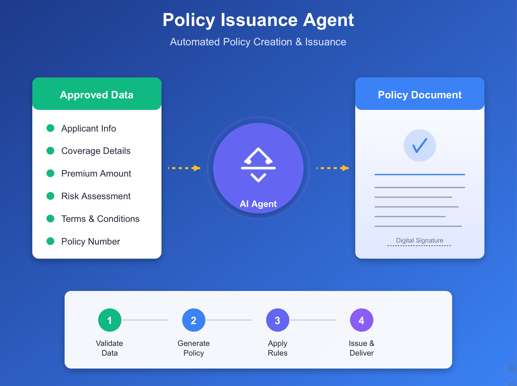The height and width of the screenshot is (386, 517).
Task: Click the Generate Policy step label
Action: point(193,348)
